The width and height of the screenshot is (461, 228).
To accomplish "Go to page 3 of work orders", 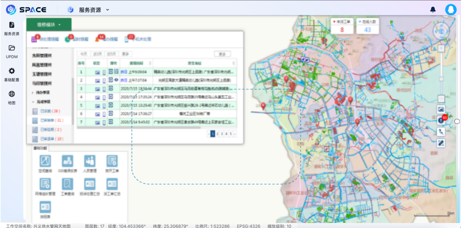I will (222, 134).
